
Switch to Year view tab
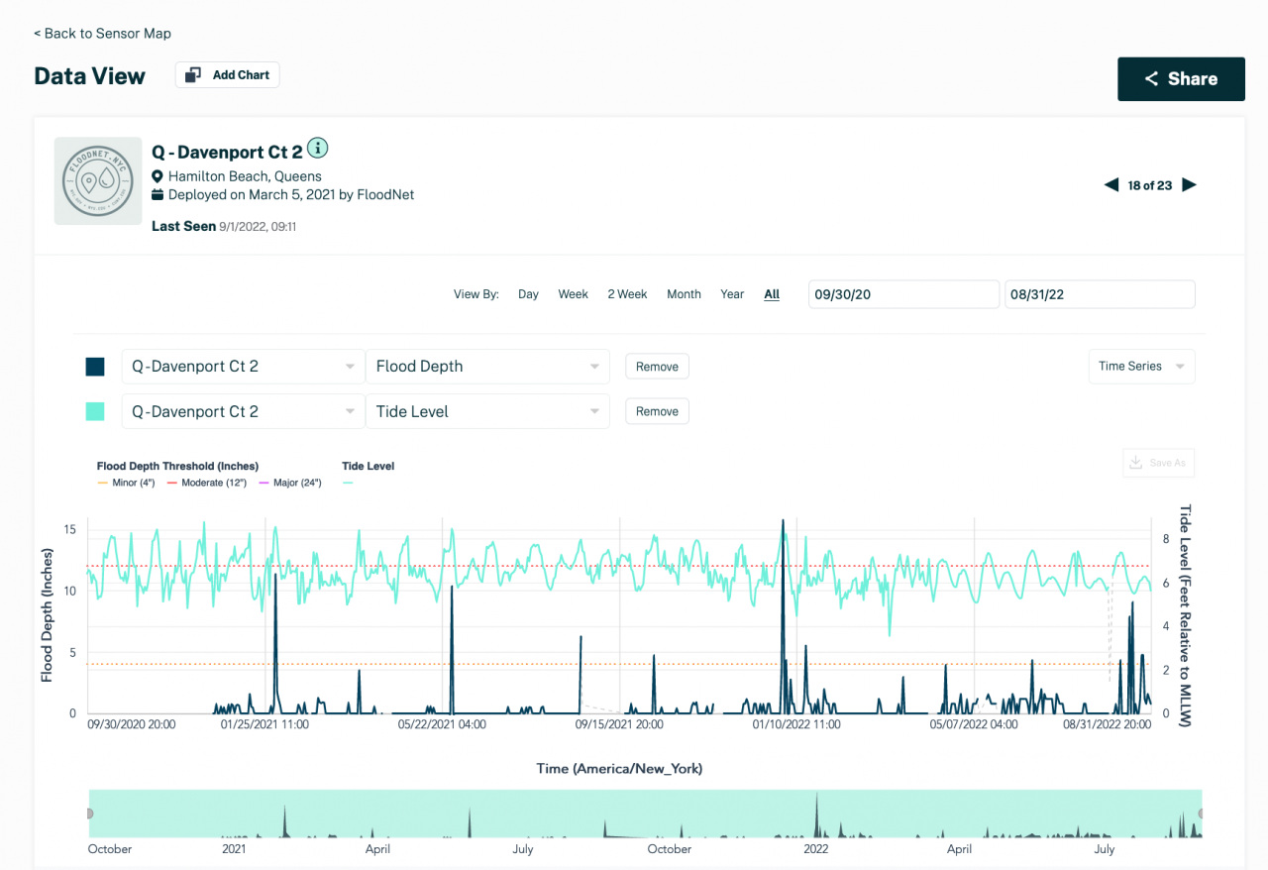pos(732,293)
